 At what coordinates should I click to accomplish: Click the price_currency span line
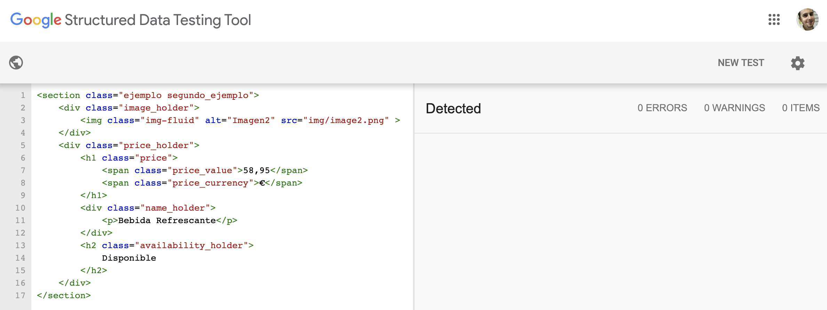pos(202,183)
